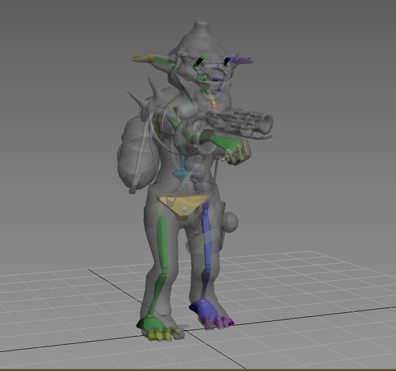Select the green calf bone
The width and height of the screenshot is (396, 371).
pyautogui.click(x=157, y=295)
